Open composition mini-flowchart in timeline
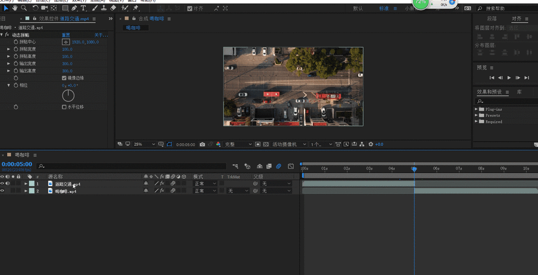The image size is (538, 275). point(235,166)
